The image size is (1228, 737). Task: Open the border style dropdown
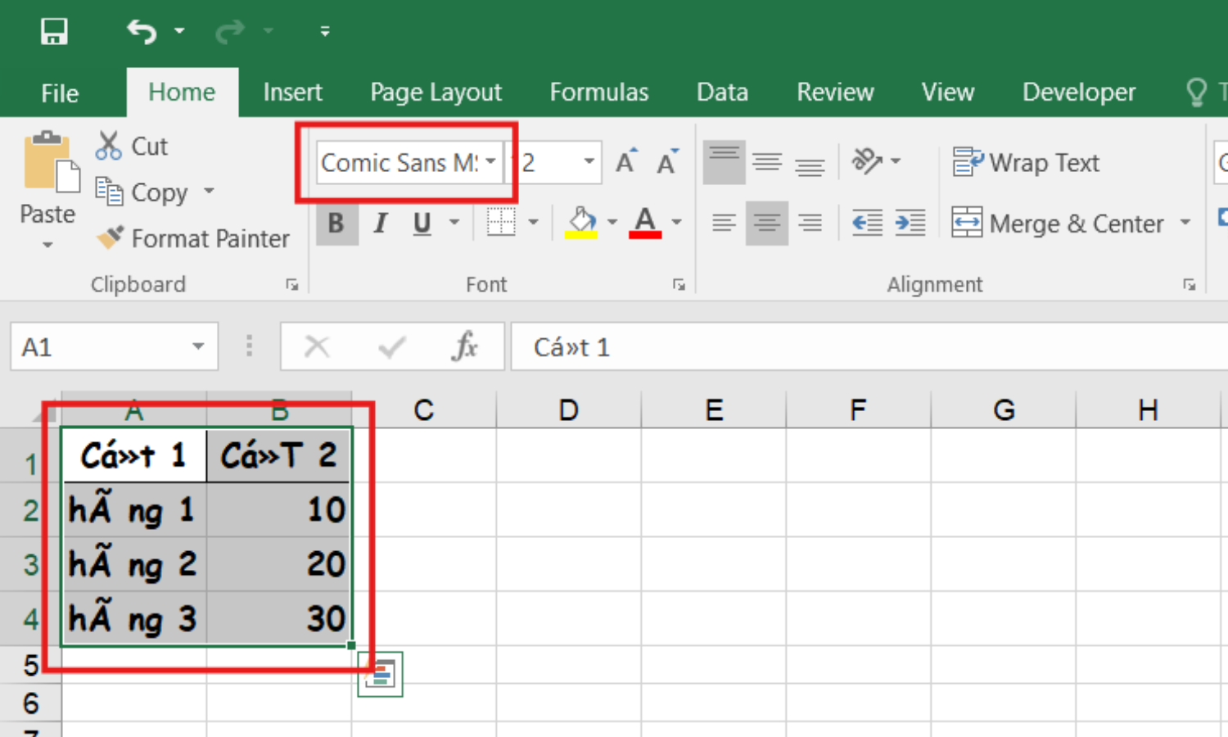pos(533,222)
